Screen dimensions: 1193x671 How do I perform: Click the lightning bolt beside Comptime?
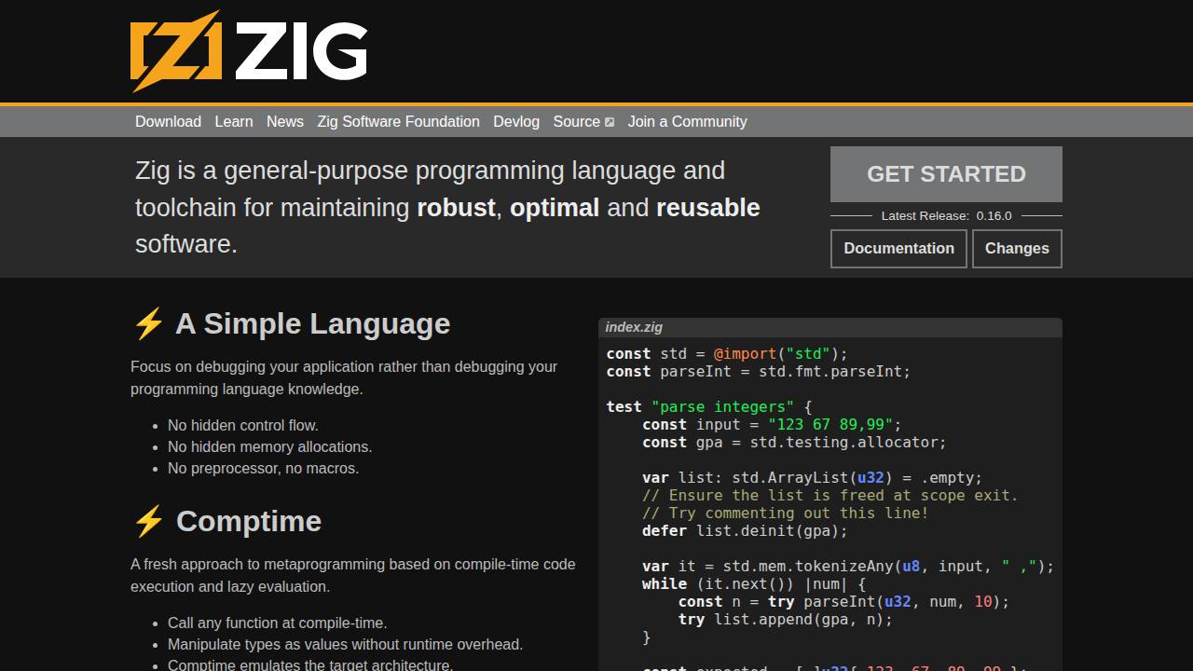(x=149, y=521)
